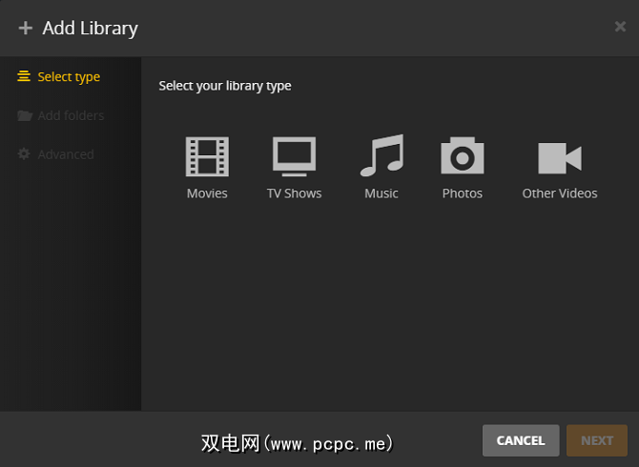Image resolution: width=639 pixels, height=467 pixels.
Task: Go to the Advanced step
Action: tap(66, 154)
